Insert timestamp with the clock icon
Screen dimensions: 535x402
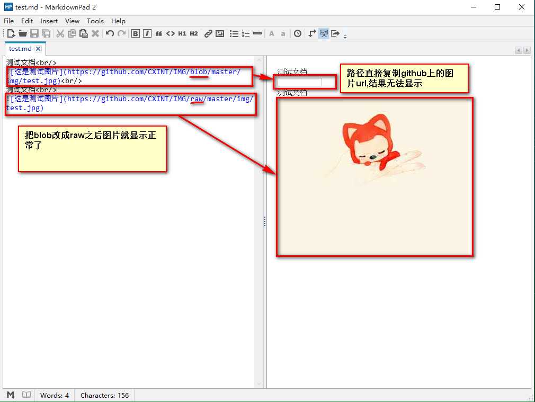coord(298,33)
